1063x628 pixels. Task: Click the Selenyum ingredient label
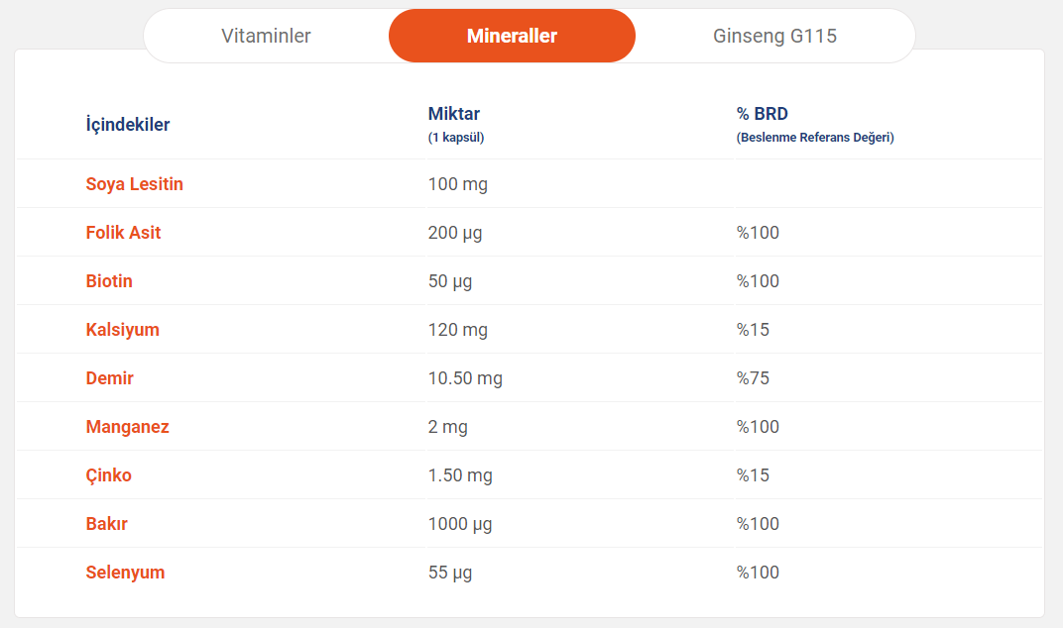click(125, 573)
